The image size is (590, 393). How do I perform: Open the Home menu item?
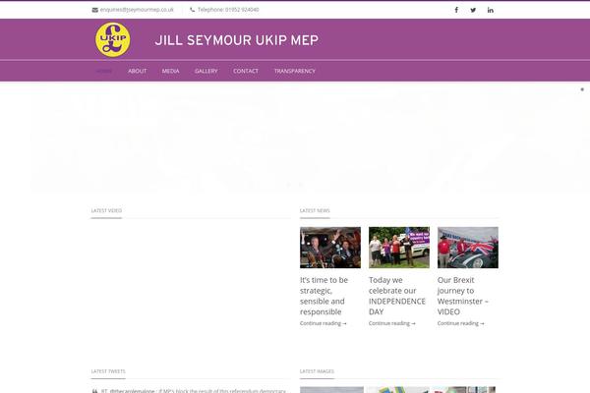[104, 71]
